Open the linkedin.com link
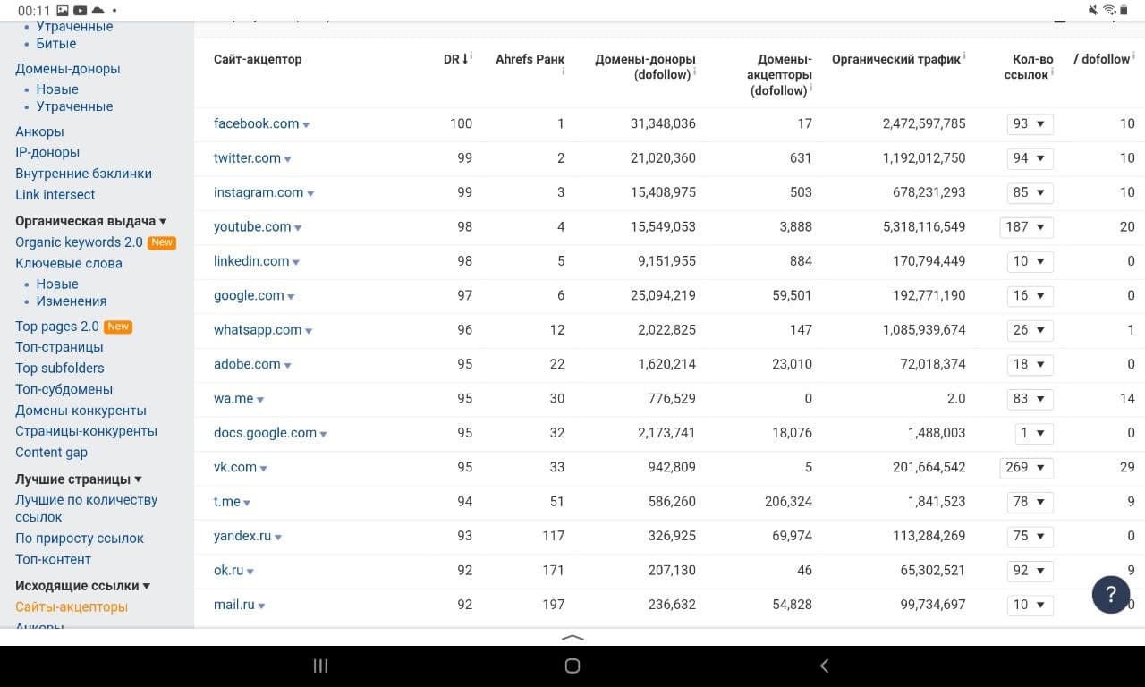This screenshot has width=1145, height=687. click(251, 261)
